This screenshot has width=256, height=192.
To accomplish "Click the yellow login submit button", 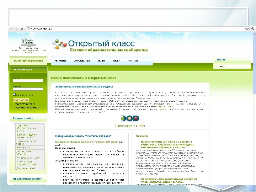I will [x=21, y=100].
